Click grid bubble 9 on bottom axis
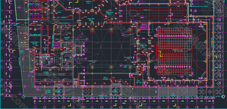The height and width of the screenshot is (109, 227). click(187, 107)
